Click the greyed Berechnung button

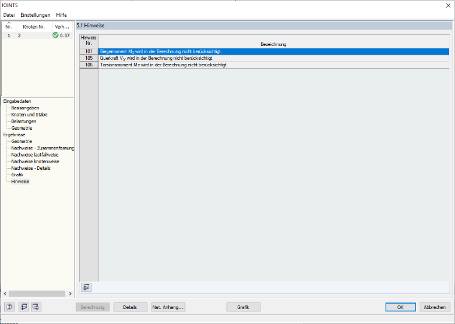tap(92, 307)
